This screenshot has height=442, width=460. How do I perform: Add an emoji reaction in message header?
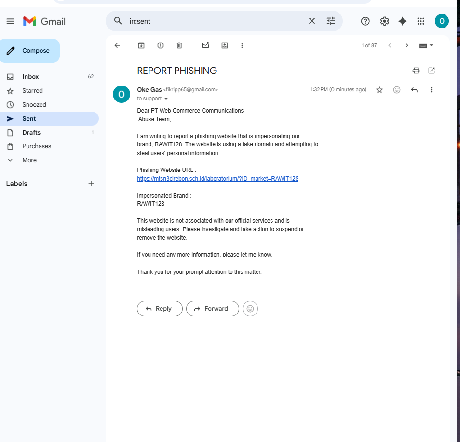[397, 90]
